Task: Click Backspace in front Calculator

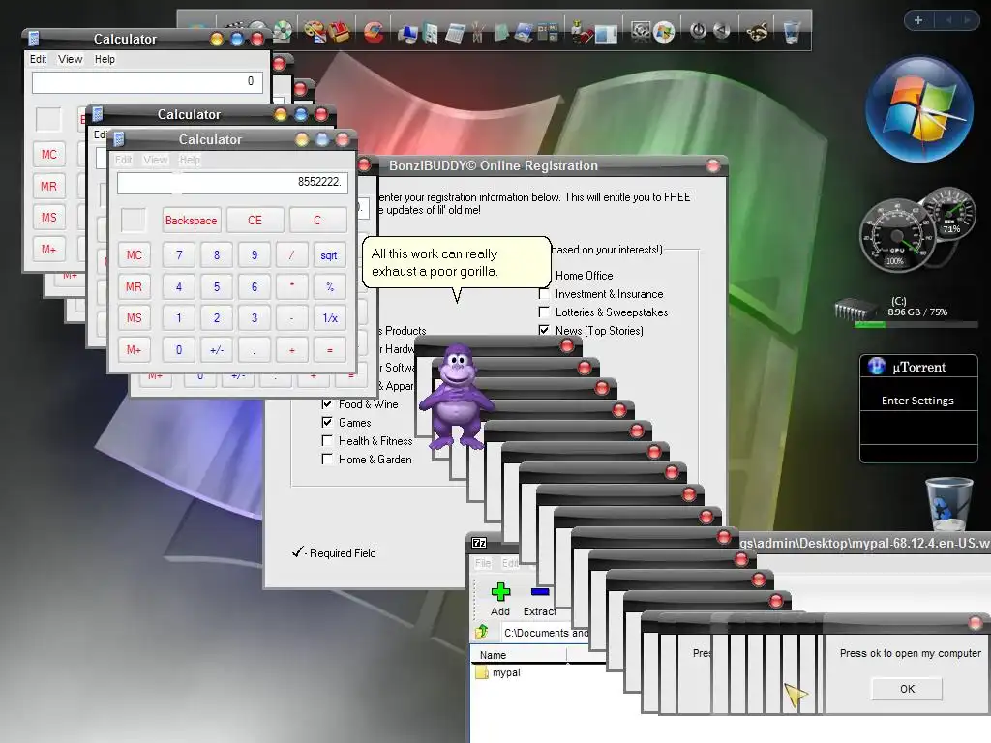Action: coord(192,220)
